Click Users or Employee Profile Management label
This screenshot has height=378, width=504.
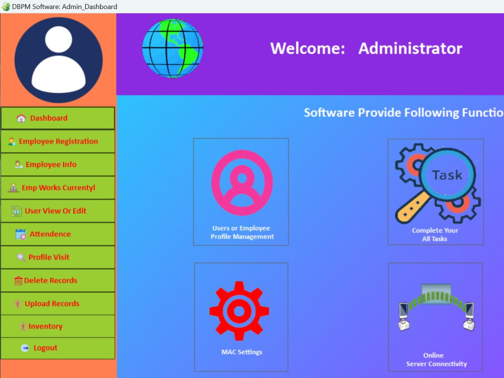coord(242,232)
